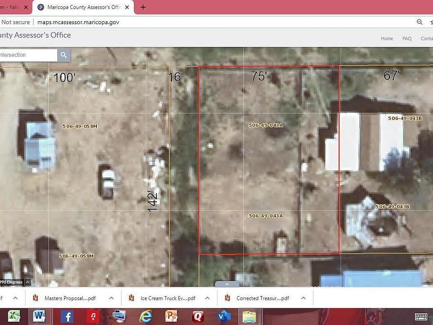Image resolution: width=433 pixels, height=325 pixels.
Task: Open a new browser tab
Action: pyautogui.click(x=143, y=7)
